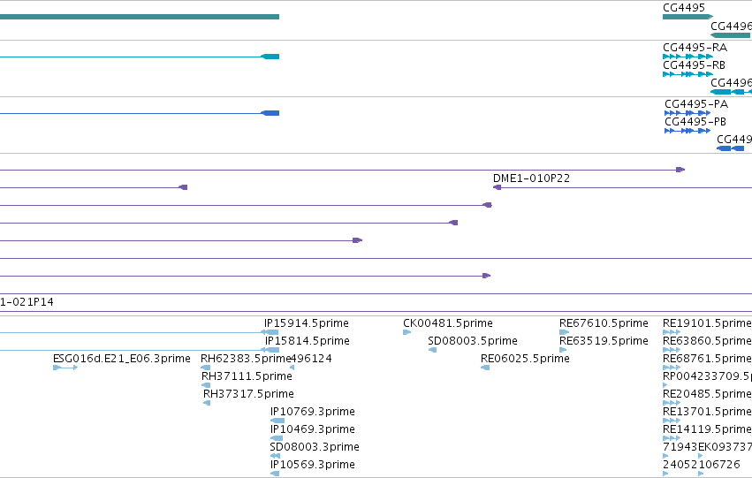Image resolution: width=752 pixels, height=478 pixels.
Task: Select the arrow glyph under CG4495-RA
Action: 687,57
